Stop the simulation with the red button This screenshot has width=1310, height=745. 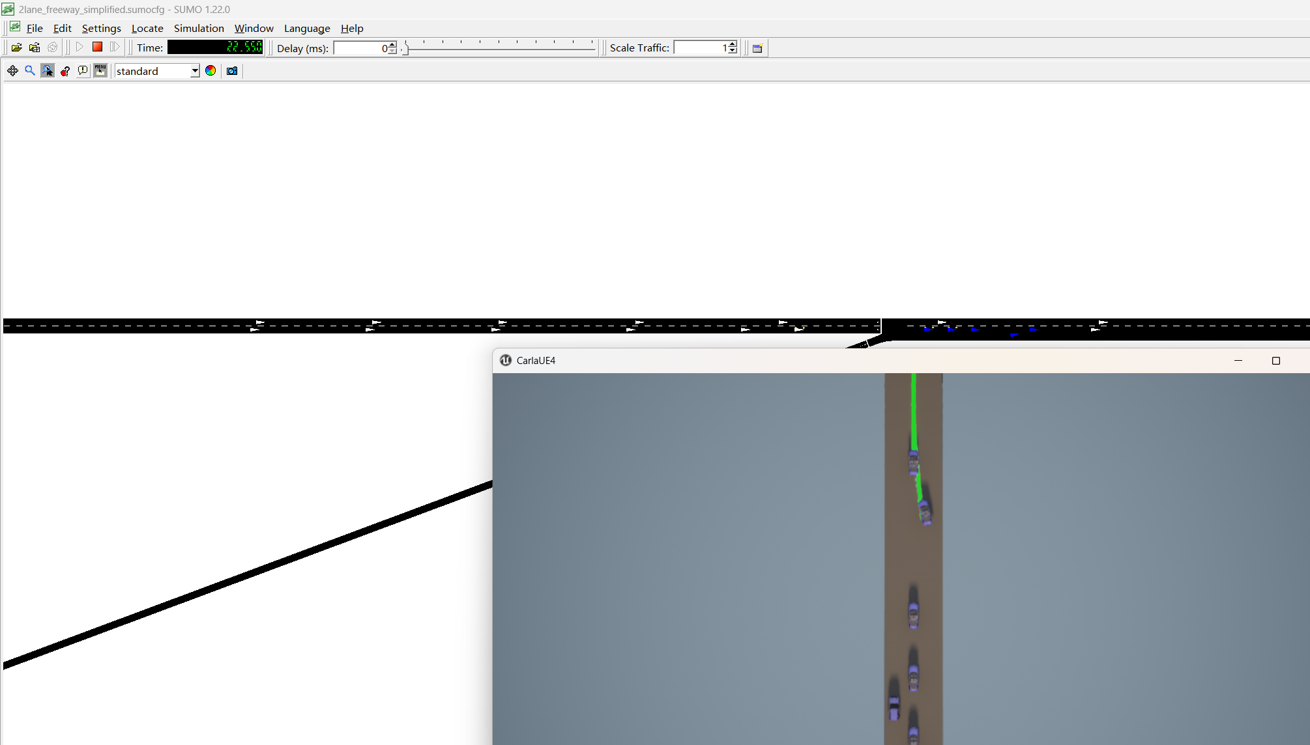click(x=97, y=47)
